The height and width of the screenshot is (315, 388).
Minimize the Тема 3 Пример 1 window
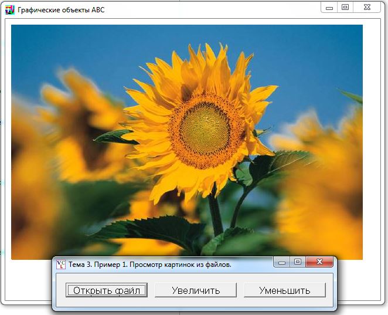[282, 263]
